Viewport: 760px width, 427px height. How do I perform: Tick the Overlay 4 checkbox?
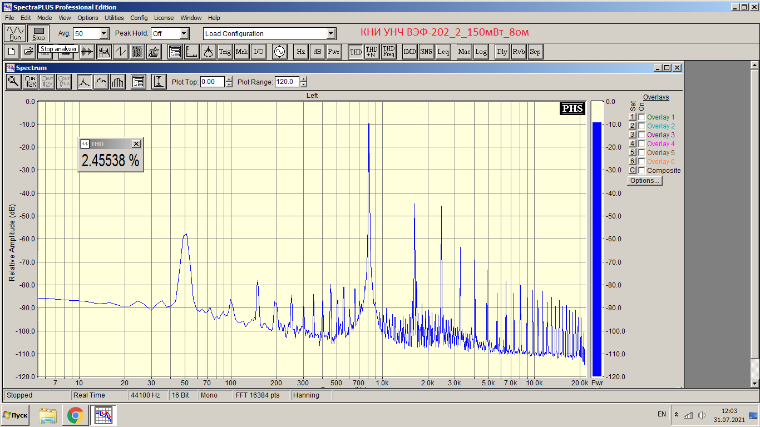click(x=641, y=144)
